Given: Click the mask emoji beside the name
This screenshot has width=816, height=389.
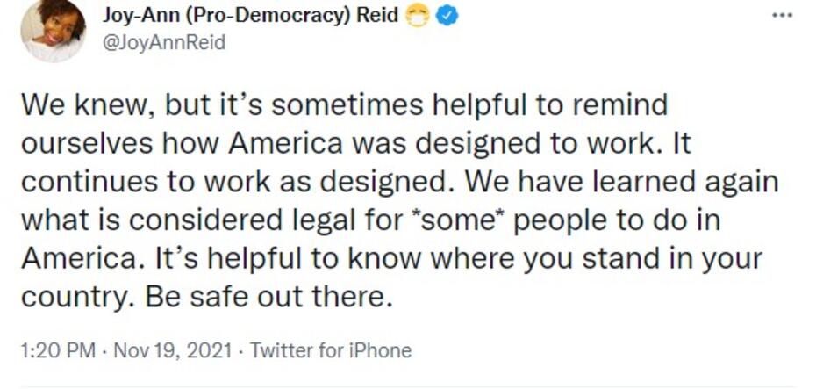Looking at the screenshot, I should 418,15.
